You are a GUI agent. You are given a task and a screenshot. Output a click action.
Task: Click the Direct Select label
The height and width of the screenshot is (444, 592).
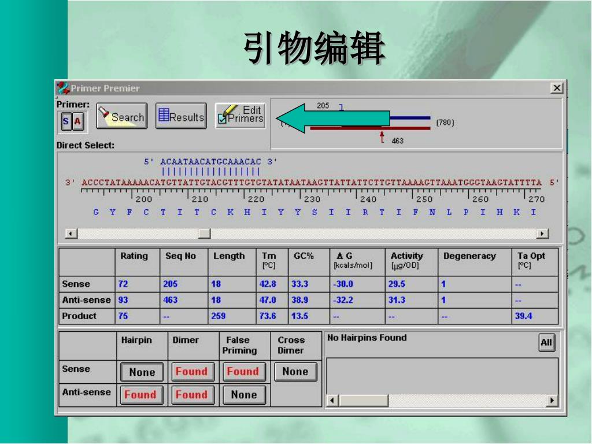click(x=86, y=145)
